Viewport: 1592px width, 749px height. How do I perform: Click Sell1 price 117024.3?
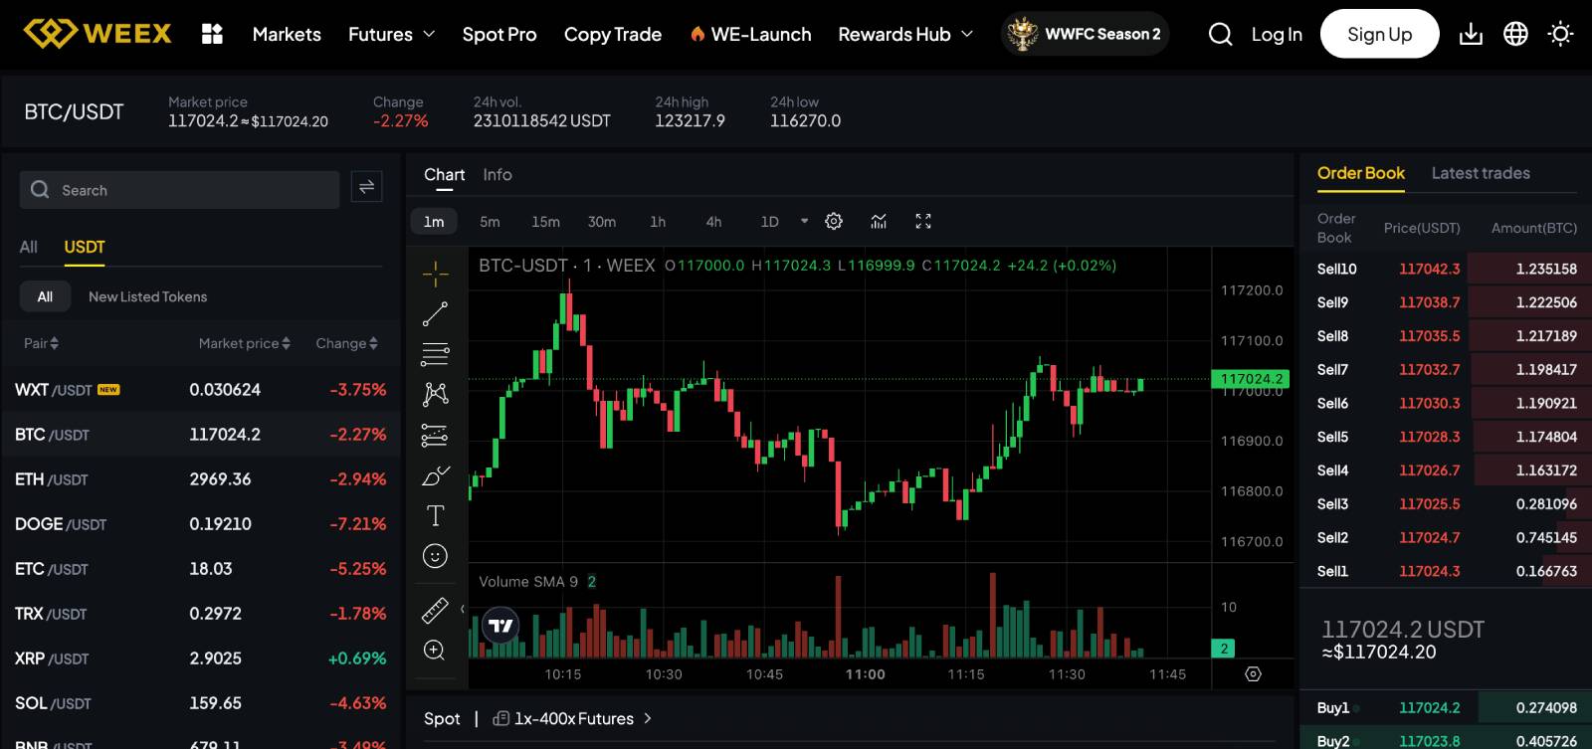[x=1429, y=571]
